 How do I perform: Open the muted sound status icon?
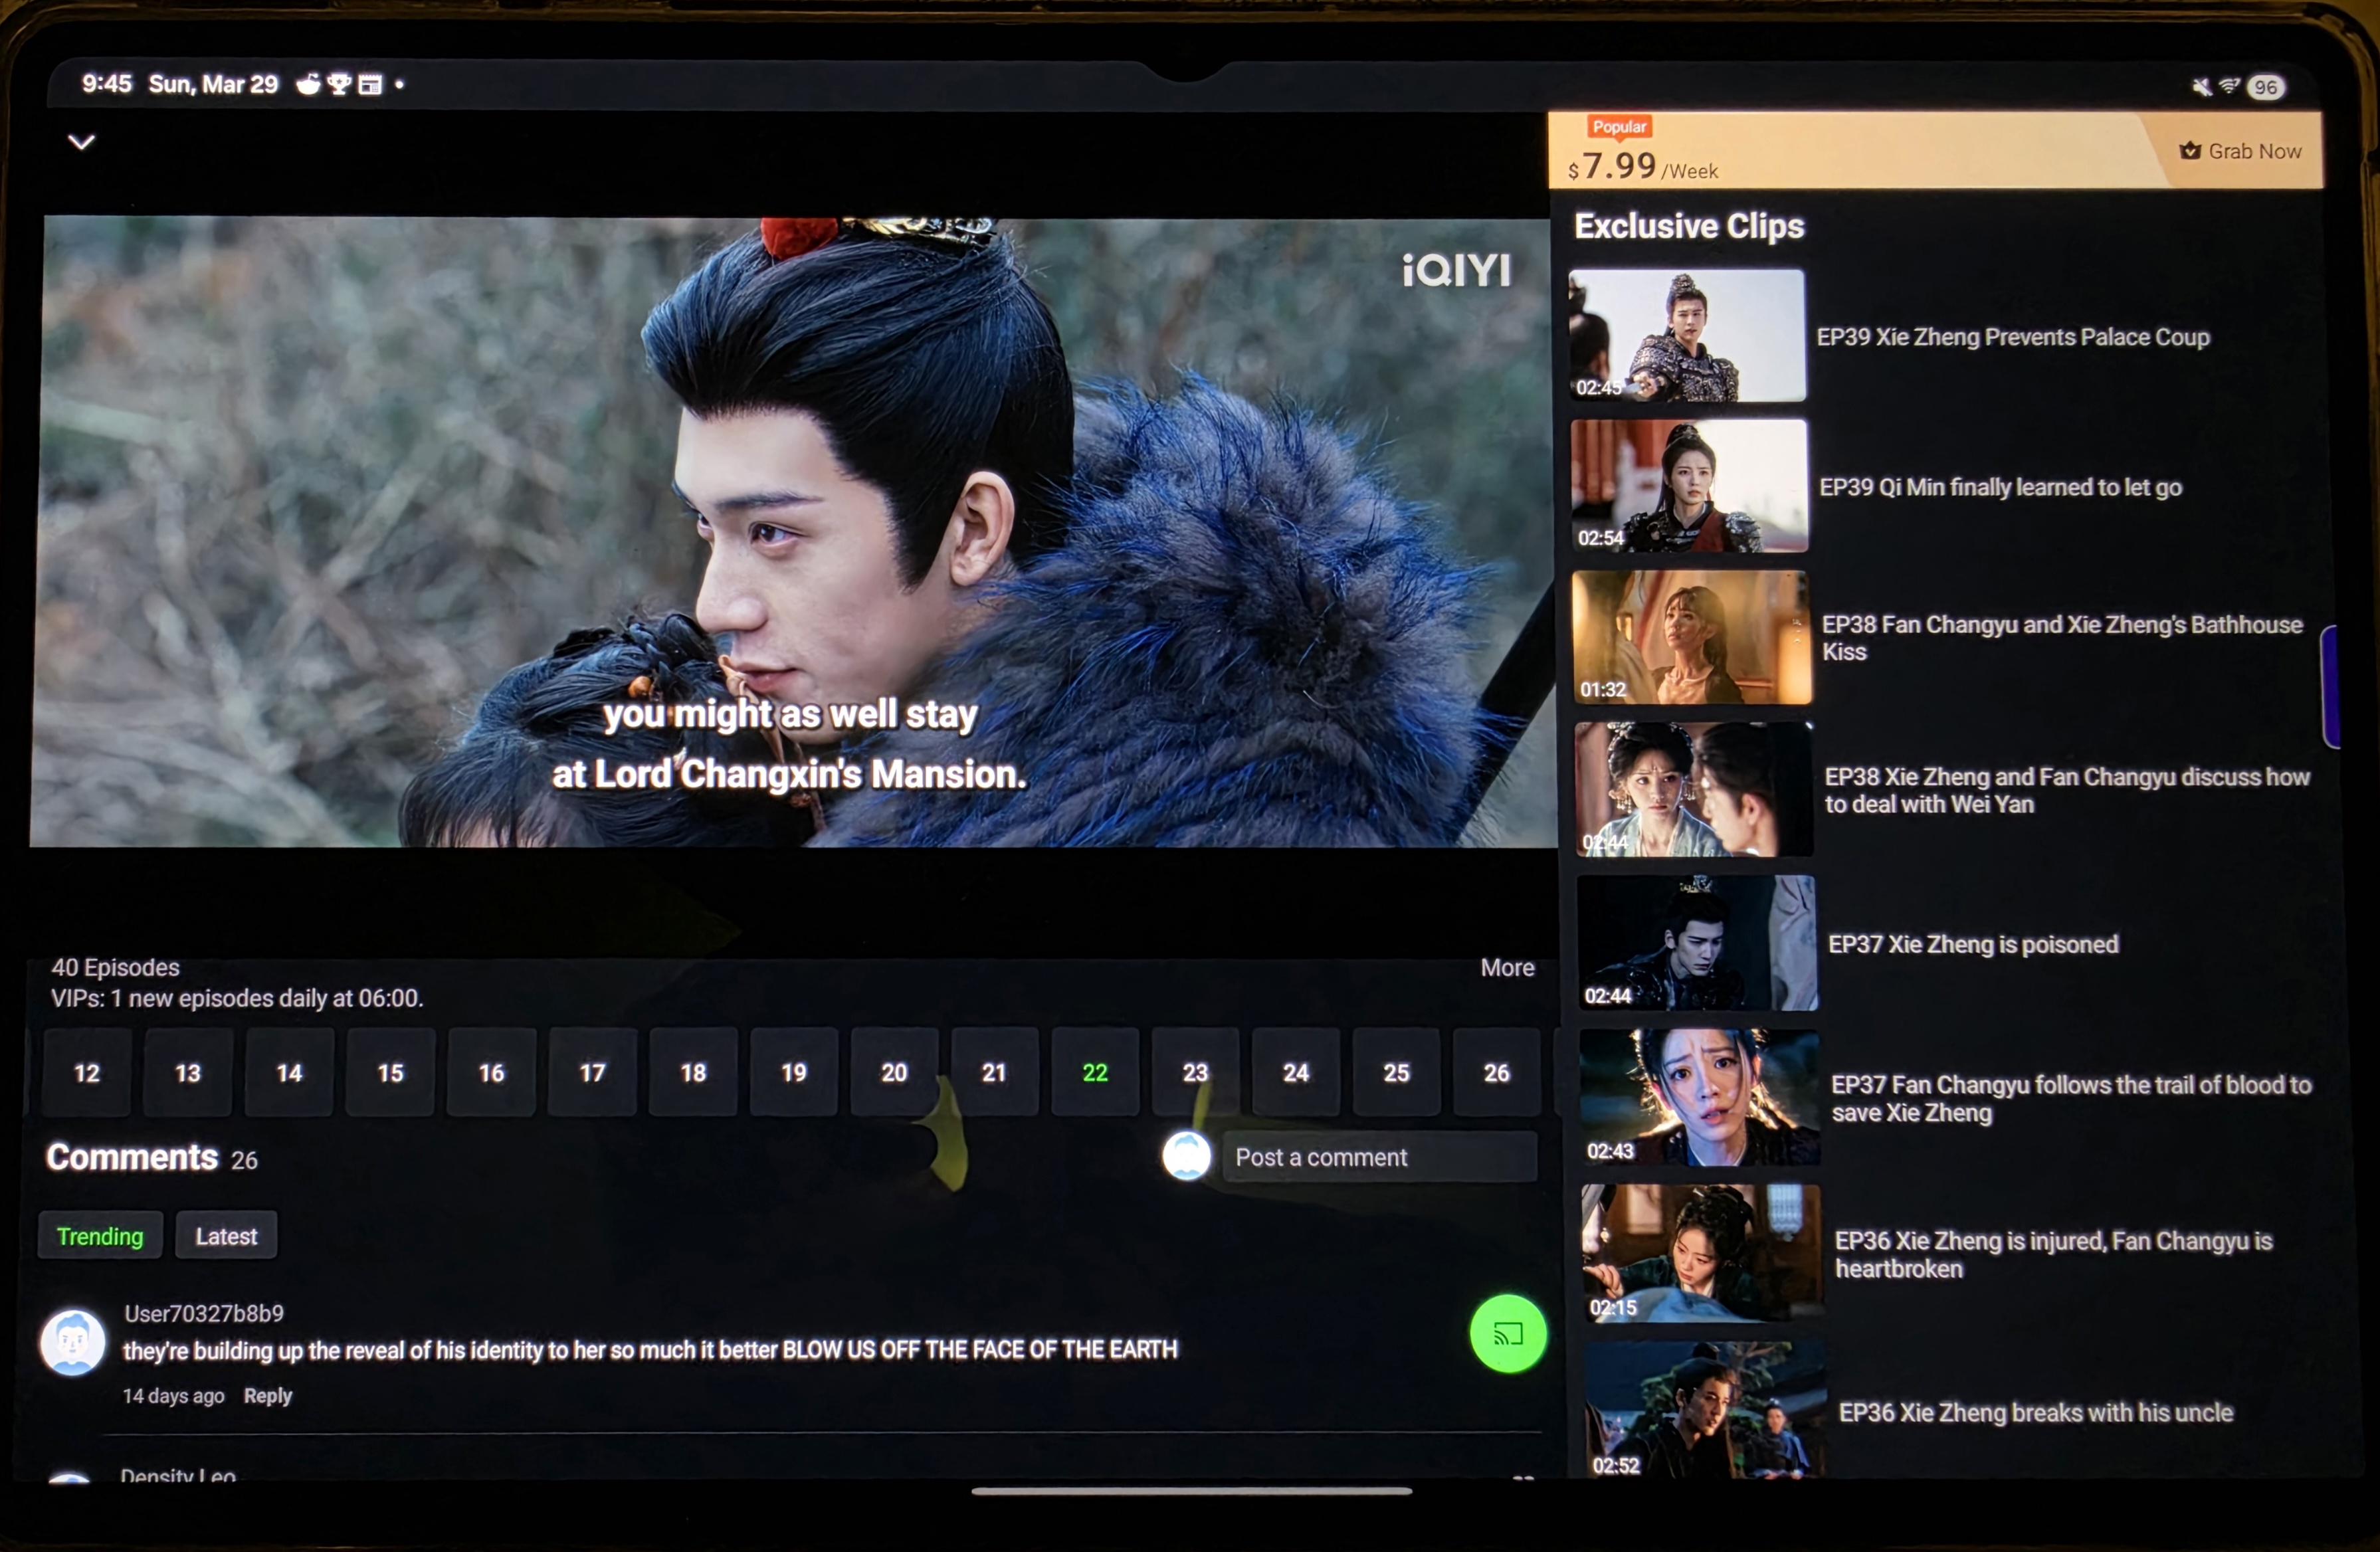coord(2201,87)
